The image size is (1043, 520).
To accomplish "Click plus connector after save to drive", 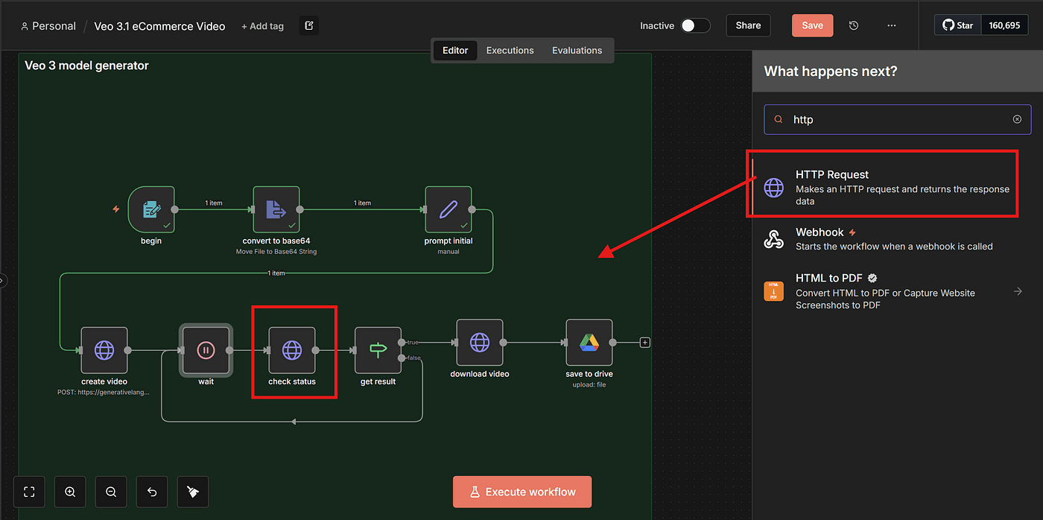I will coord(645,343).
